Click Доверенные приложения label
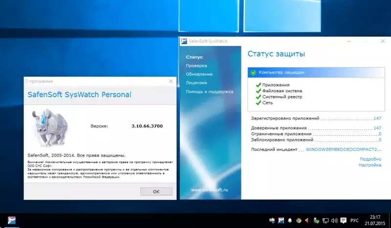Viewport: 391px width, 228px height. [279, 128]
